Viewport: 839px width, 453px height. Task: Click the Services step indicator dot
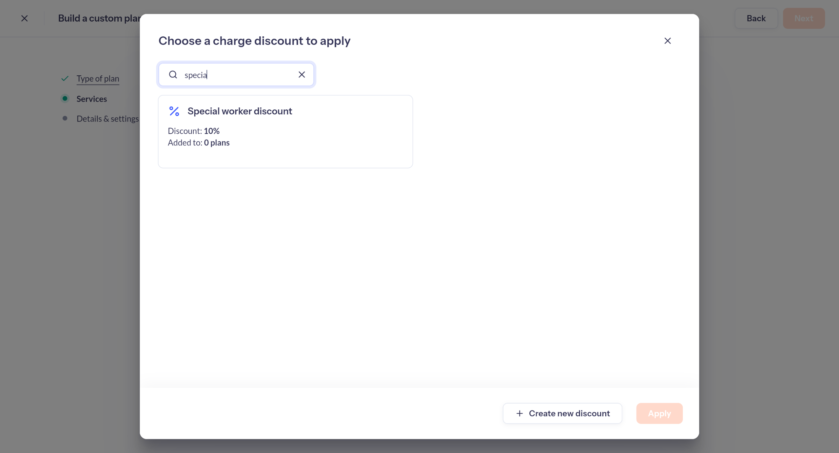(x=65, y=99)
